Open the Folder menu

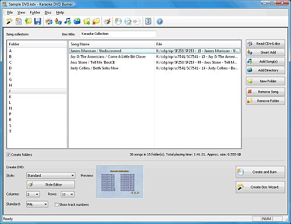pyautogui.click(x=35, y=13)
